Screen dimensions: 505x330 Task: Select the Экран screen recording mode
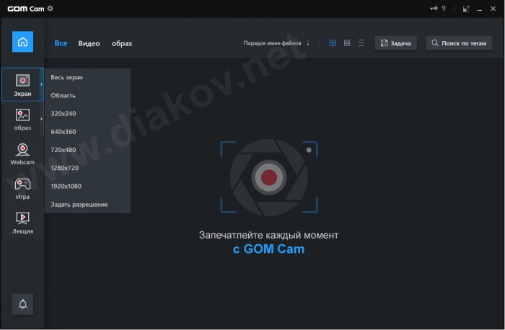22,84
